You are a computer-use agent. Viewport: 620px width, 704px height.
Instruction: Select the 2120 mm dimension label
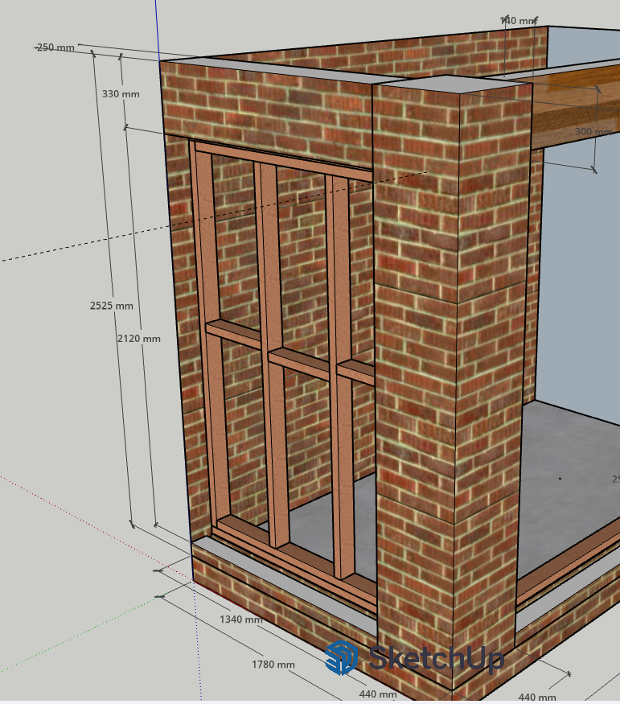(x=138, y=339)
